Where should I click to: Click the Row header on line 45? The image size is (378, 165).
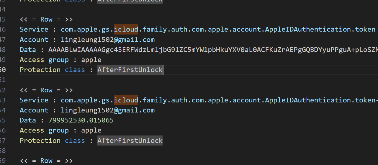tap(46, 19)
